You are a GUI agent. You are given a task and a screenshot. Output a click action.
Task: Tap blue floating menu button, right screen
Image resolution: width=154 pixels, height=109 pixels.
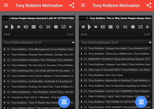pyautogui.click(x=141, y=102)
